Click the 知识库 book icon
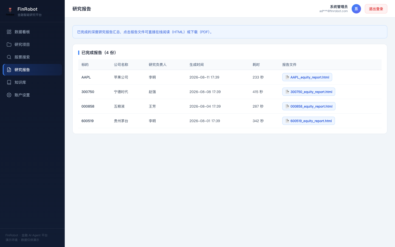 (9, 82)
